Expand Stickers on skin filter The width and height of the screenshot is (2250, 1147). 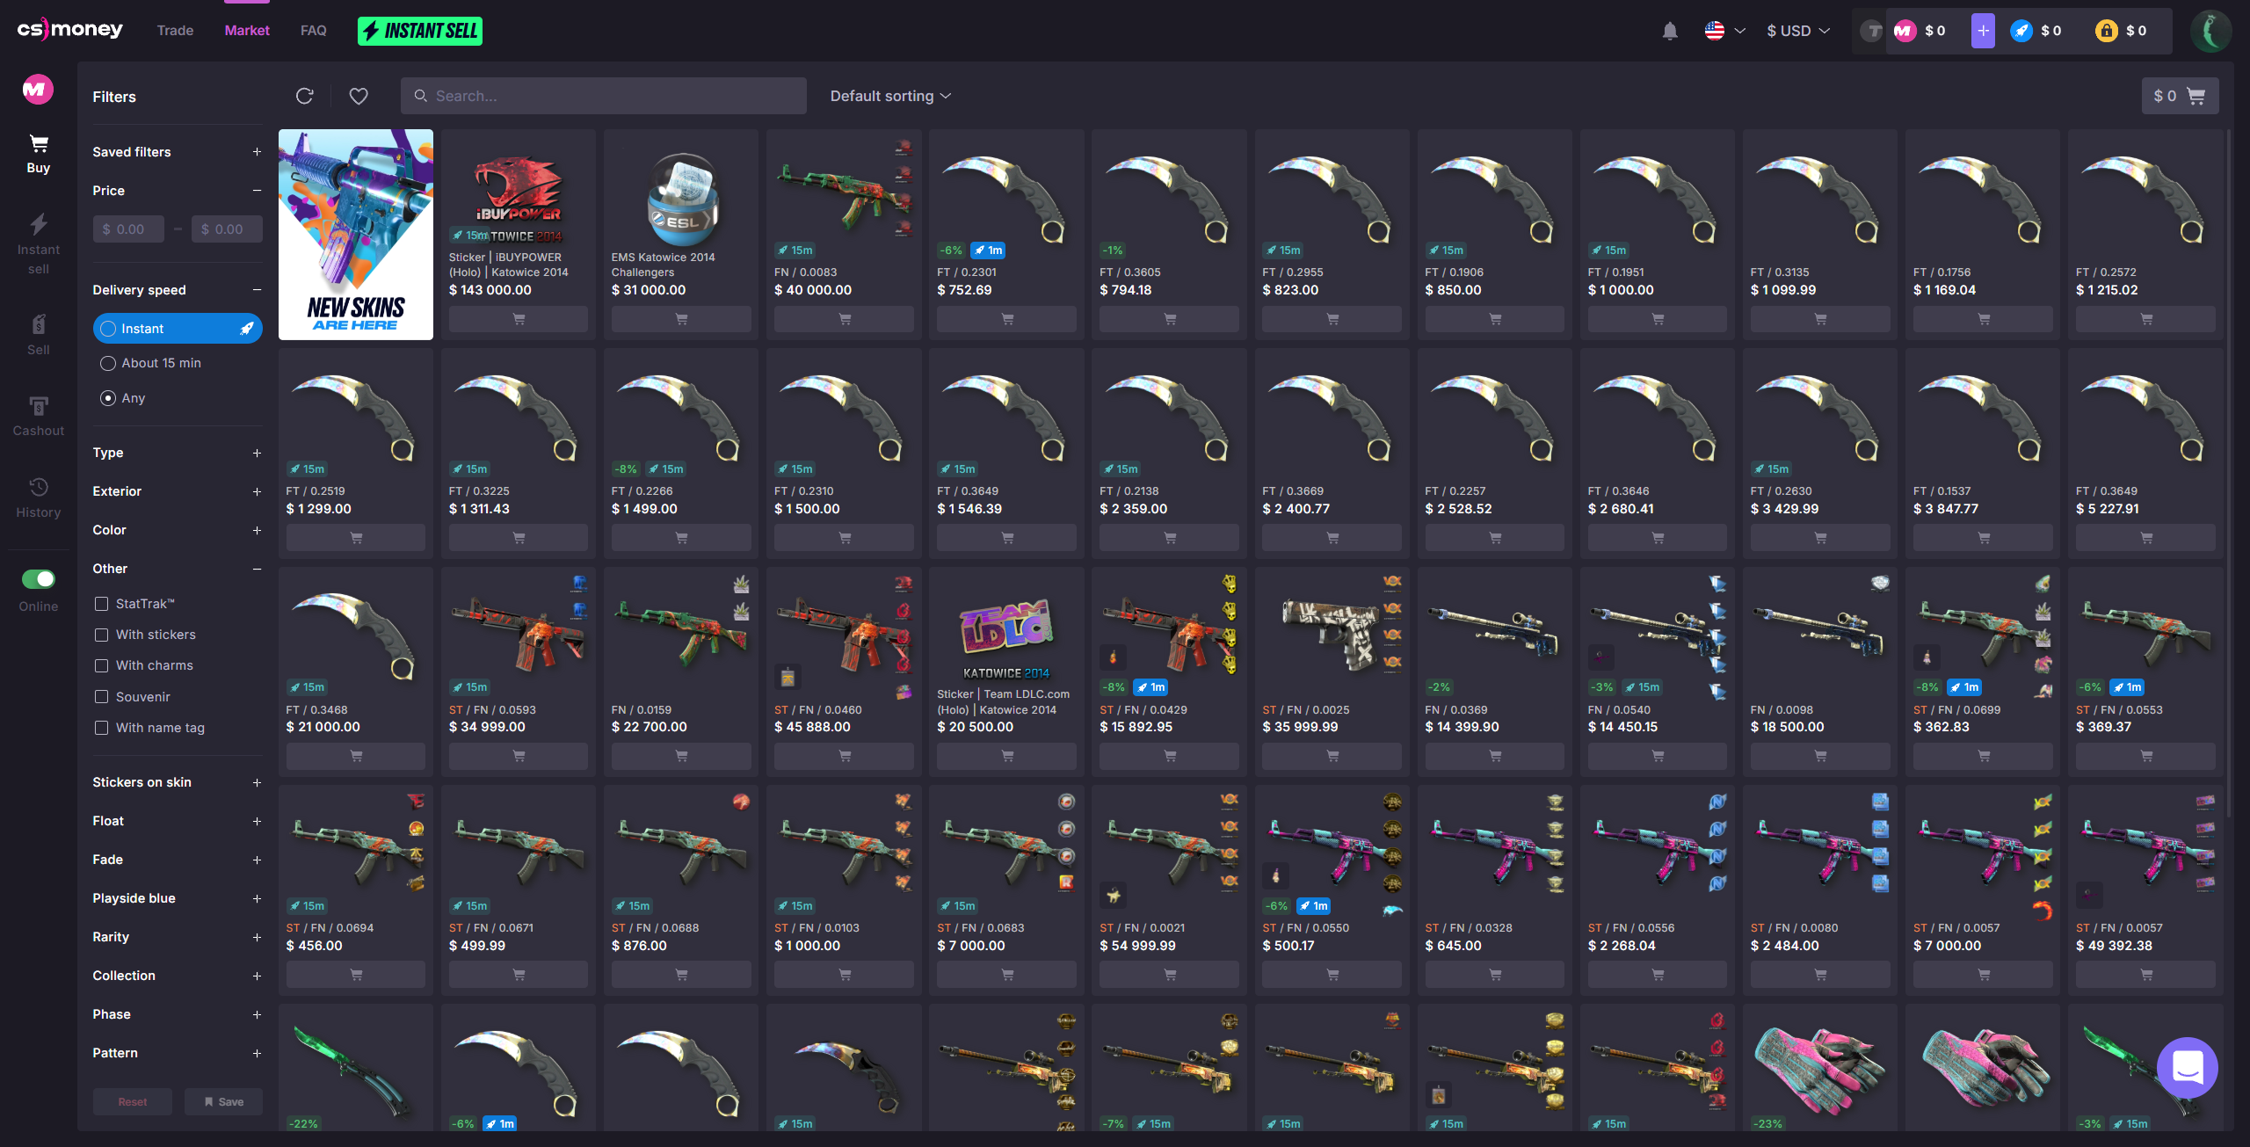(x=178, y=782)
